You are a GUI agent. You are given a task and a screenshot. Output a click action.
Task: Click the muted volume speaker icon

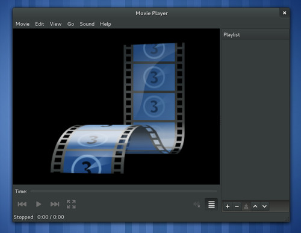point(197,205)
